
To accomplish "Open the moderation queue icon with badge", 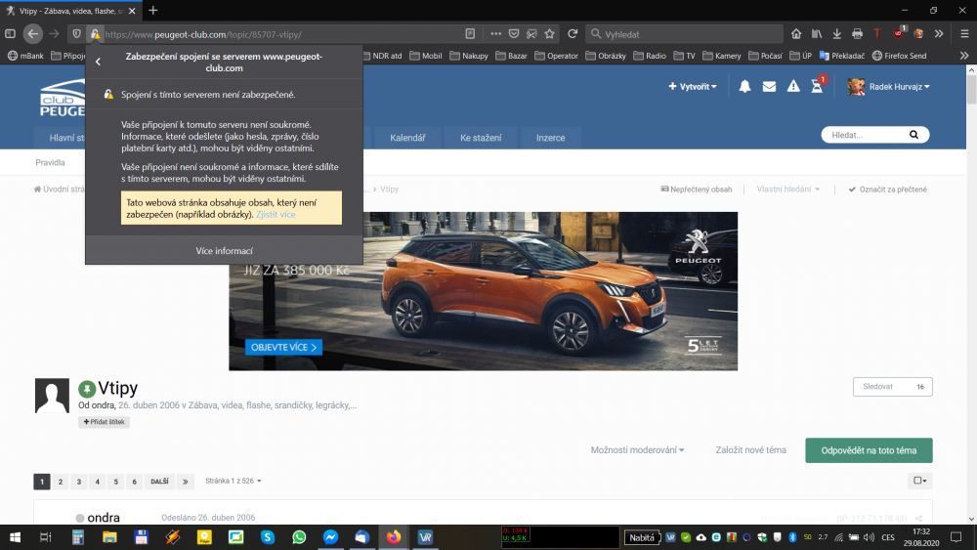I will tap(818, 86).
